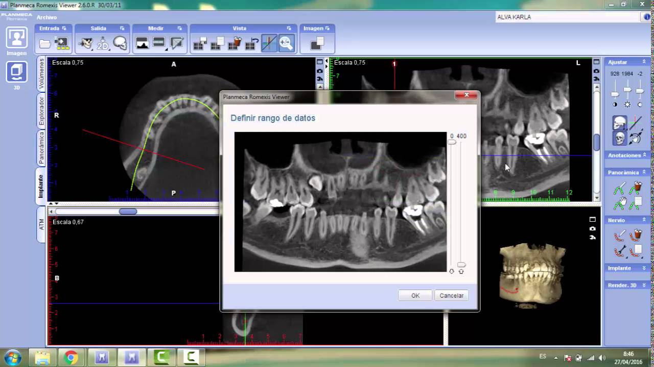Screen dimensions: 654x367
Task: Switch to the Volumenes vertical tab
Action: (41, 74)
